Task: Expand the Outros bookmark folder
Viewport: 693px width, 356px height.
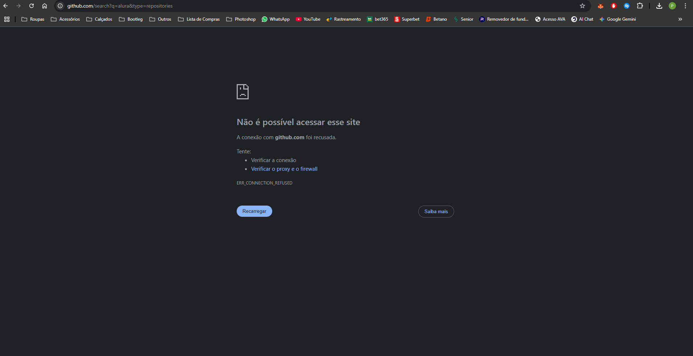Action: [160, 19]
